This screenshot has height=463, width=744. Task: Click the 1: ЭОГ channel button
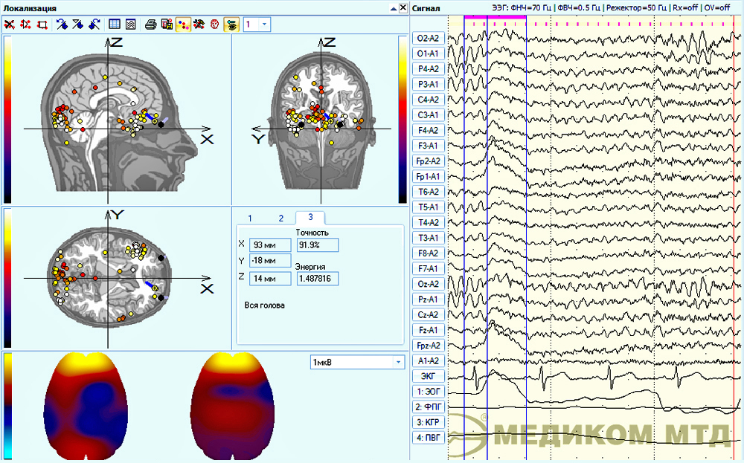[429, 392]
